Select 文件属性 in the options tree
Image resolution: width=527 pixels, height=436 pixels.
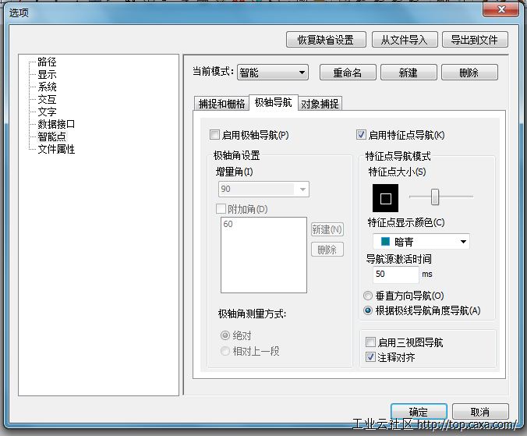(x=56, y=149)
